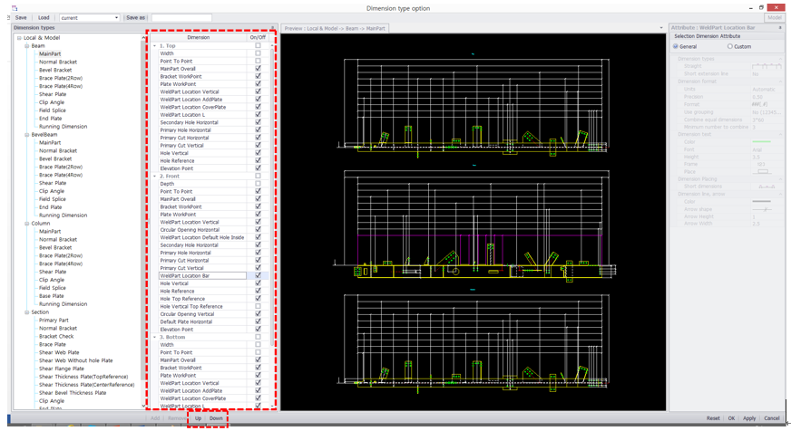The image size is (791, 431).
Task: Select Shear Flange Plate tree item
Action: [62, 369]
